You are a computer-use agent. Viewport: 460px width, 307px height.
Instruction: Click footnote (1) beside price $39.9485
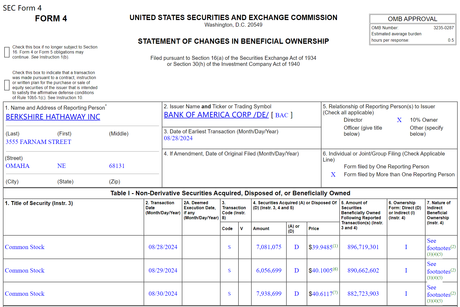click(335, 246)
